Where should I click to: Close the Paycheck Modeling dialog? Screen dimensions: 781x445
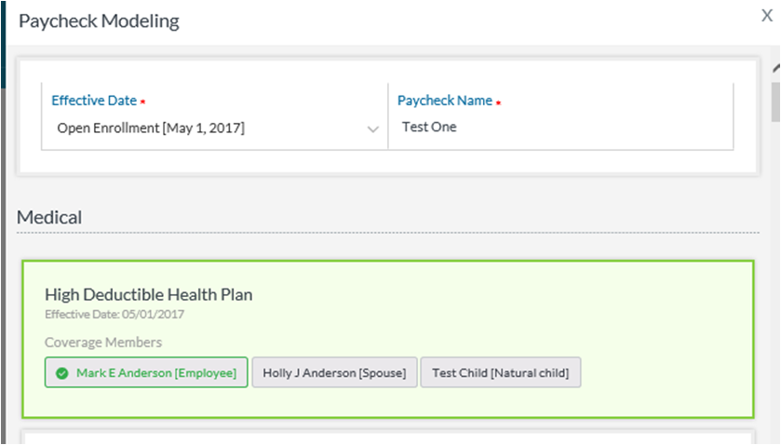pyautogui.click(x=767, y=16)
